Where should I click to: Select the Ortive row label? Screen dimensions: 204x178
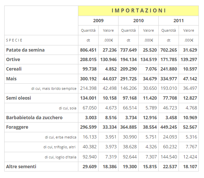point(13,59)
